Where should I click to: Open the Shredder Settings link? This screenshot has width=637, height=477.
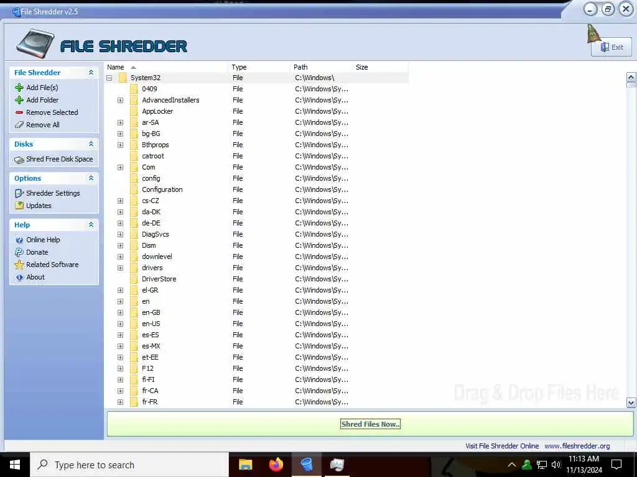coord(53,194)
